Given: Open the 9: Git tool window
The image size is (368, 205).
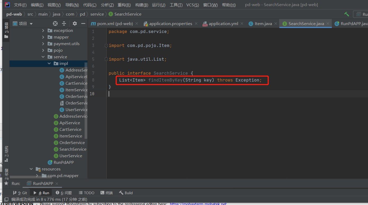Looking at the screenshot, I should coord(20,193).
